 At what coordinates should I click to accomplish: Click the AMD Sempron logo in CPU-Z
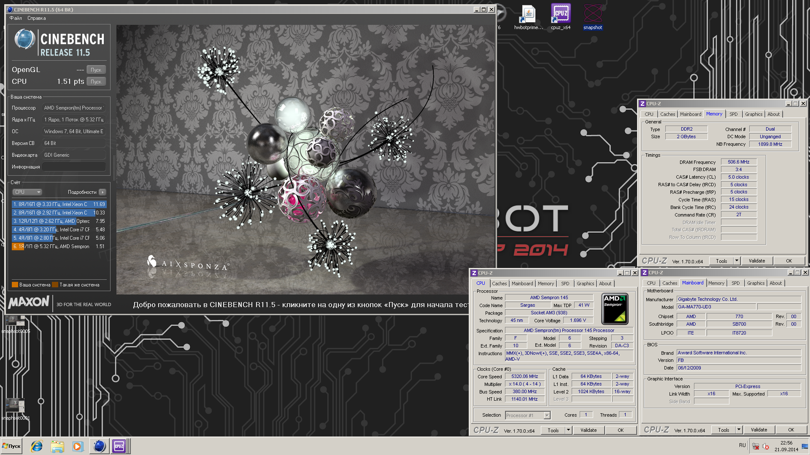pyautogui.click(x=615, y=309)
